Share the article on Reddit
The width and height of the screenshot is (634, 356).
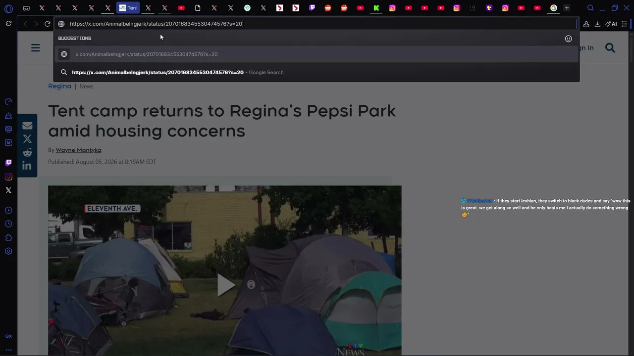(27, 152)
